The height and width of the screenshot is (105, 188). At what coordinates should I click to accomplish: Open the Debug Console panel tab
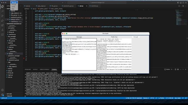[x=44, y=69]
